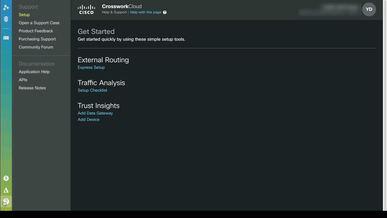Viewport: 387px width, 218px height.
Task: Go to Purchasing Support
Action: (x=37, y=39)
